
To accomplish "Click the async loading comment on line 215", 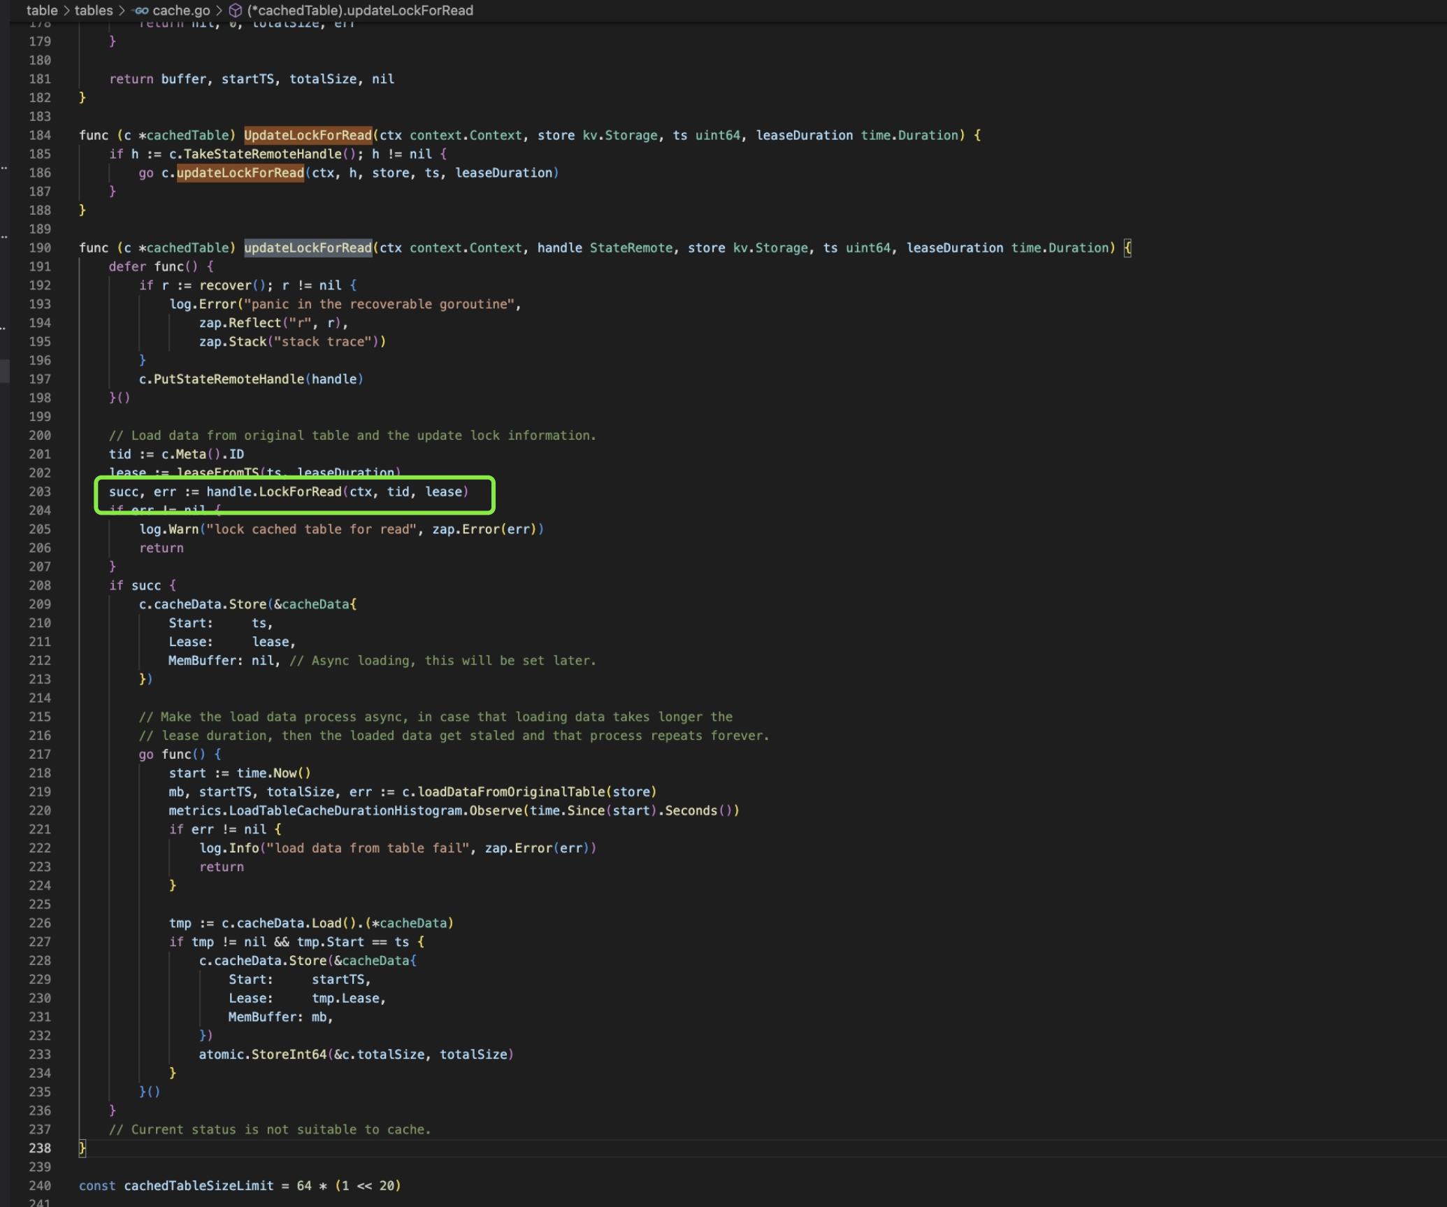I will click(433, 717).
